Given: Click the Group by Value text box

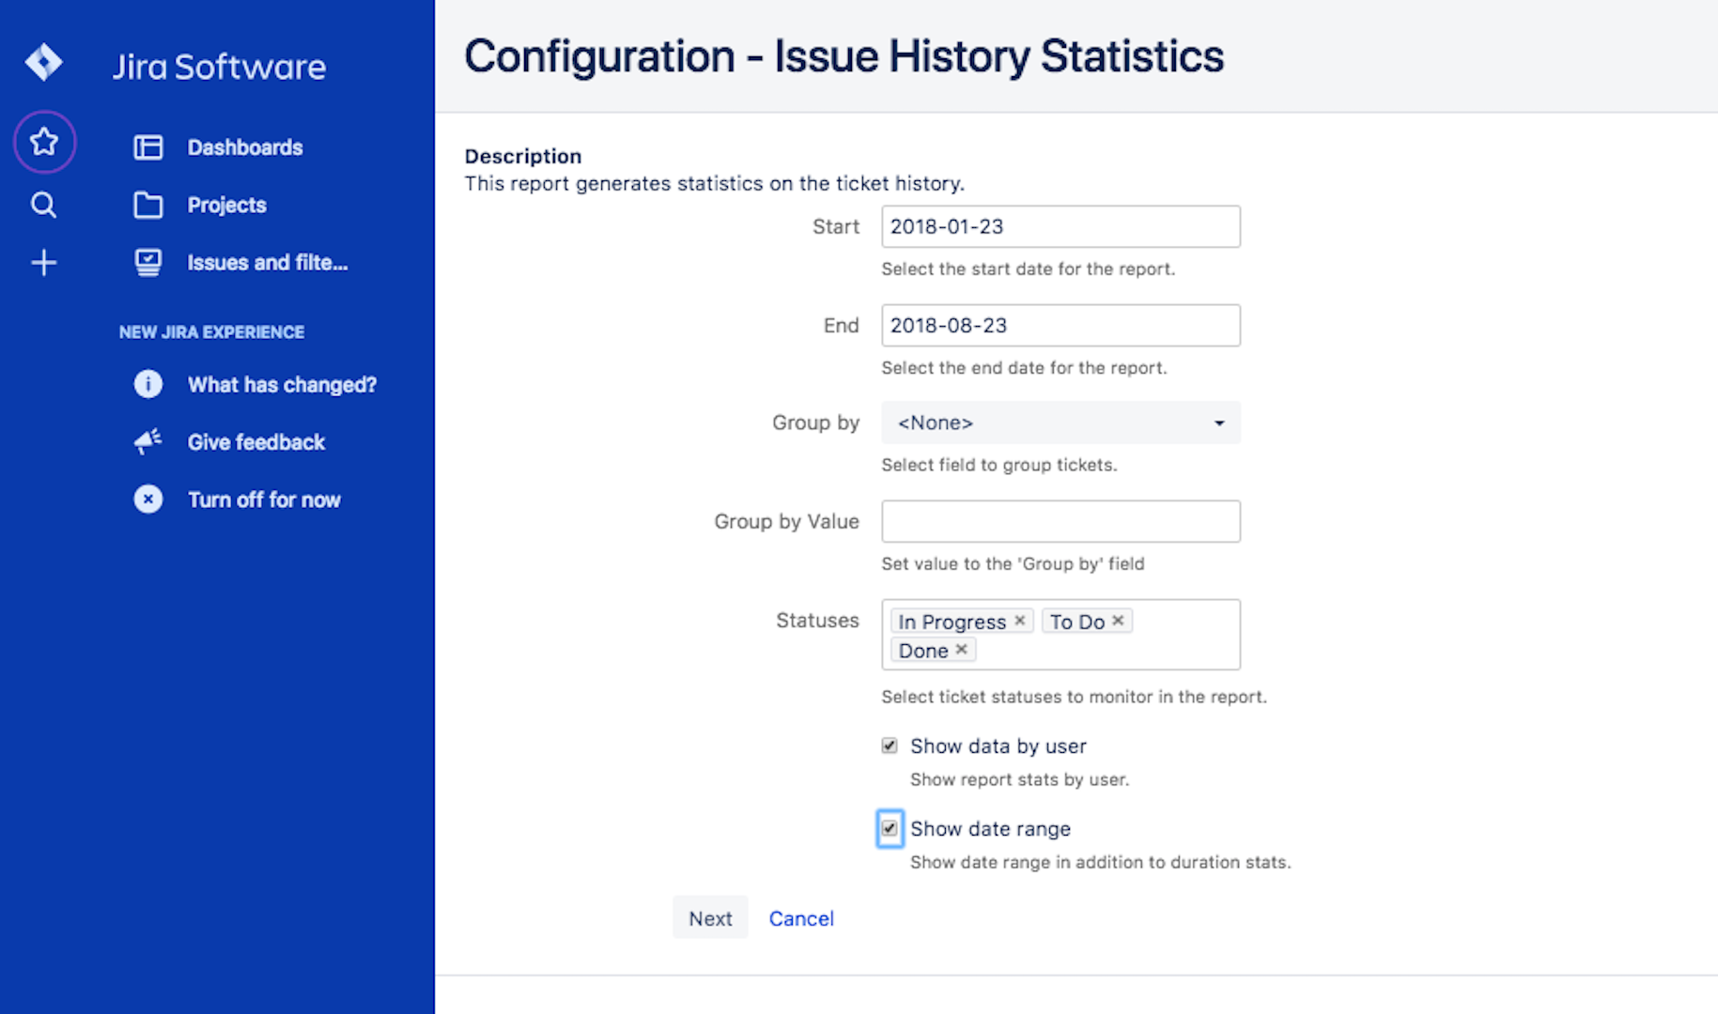Looking at the screenshot, I should click(x=1060, y=522).
